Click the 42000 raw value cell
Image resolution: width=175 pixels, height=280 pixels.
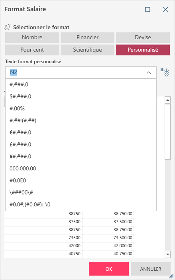tap(43, 246)
